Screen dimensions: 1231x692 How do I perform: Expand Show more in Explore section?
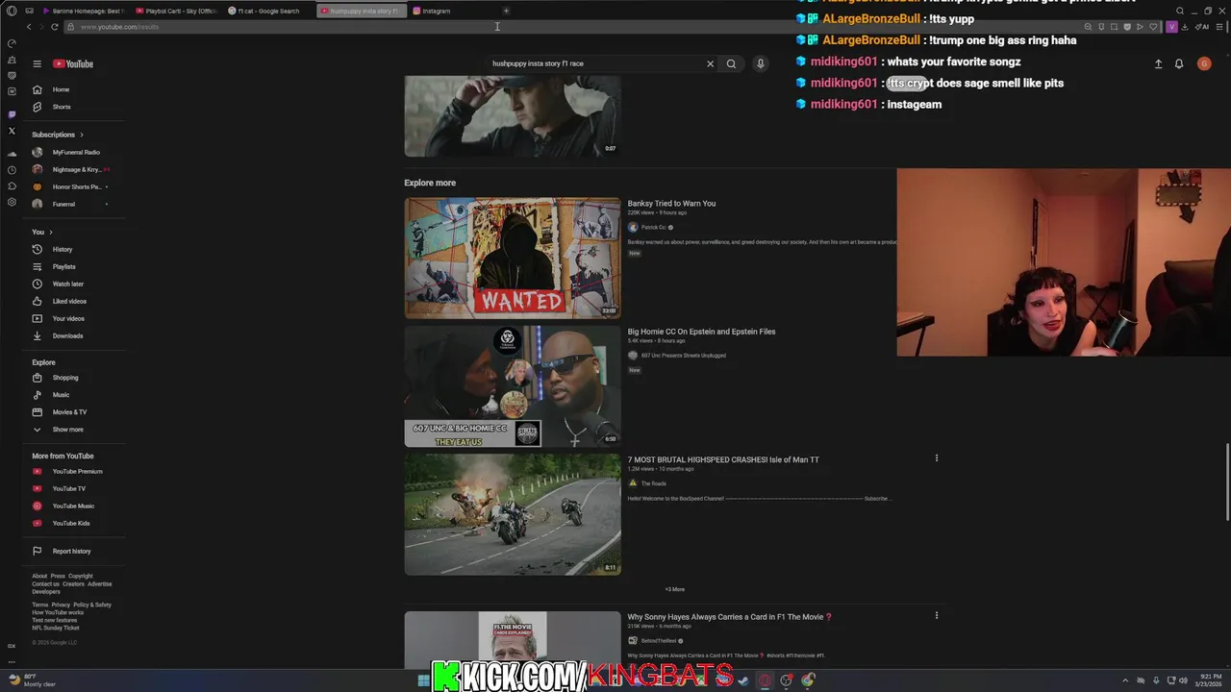click(67, 430)
